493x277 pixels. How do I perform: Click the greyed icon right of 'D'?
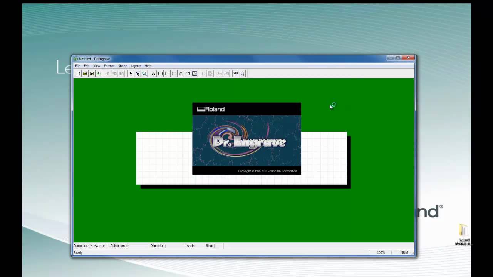210,73
